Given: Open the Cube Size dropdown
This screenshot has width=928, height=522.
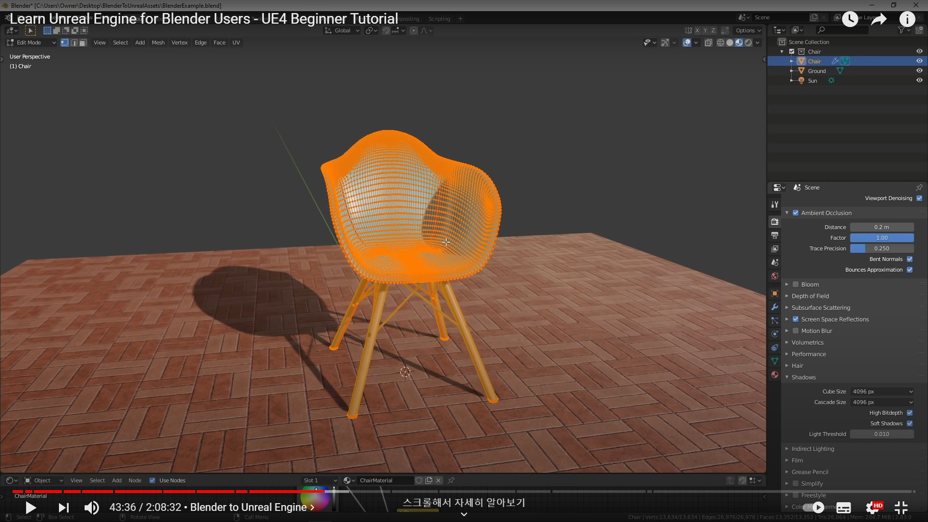Looking at the screenshot, I should pyautogui.click(x=882, y=391).
